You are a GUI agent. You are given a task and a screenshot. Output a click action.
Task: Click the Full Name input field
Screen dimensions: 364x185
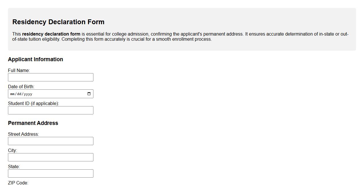[x=51, y=77]
